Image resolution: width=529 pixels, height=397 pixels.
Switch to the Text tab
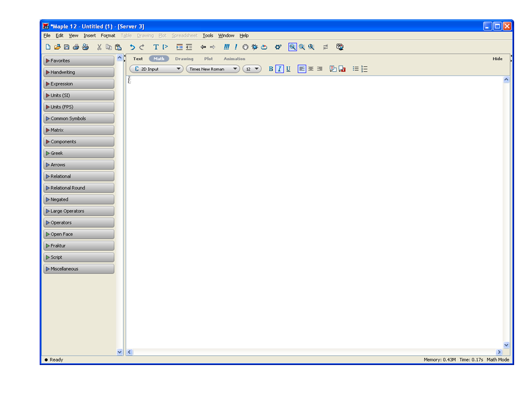(x=138, y=59)
